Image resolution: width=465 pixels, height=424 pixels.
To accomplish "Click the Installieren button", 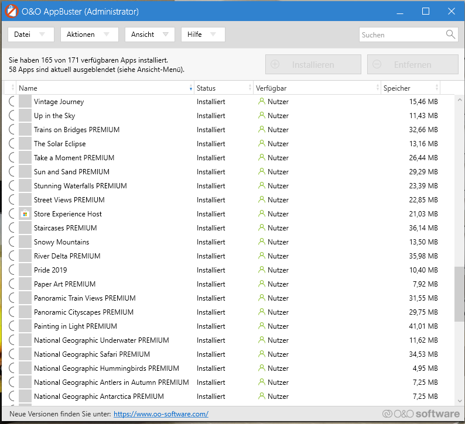I will [x=313, y=64].
